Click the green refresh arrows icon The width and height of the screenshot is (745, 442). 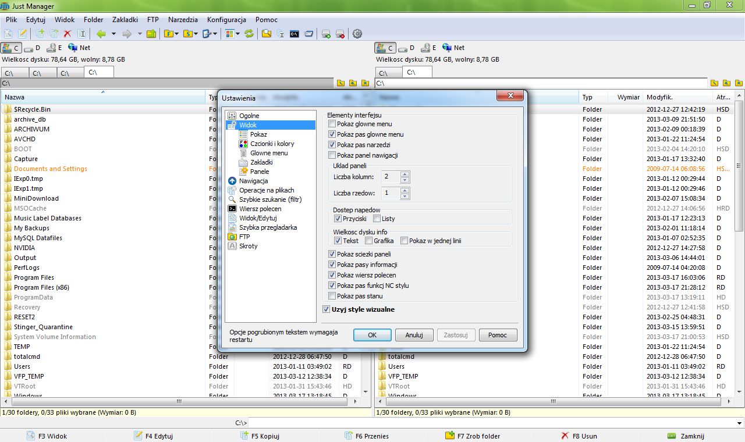pos(249,34)
